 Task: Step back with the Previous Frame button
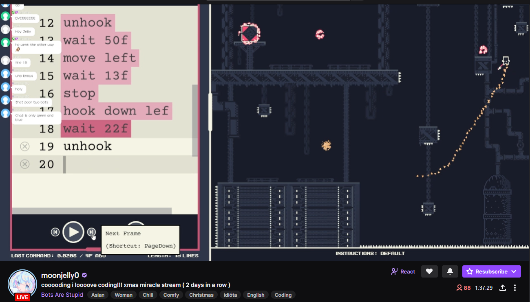(55, 232)
